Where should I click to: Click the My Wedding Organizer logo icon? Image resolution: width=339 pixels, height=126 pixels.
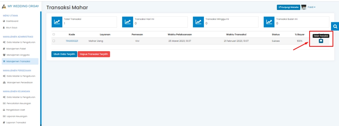[x=4, y=6]
